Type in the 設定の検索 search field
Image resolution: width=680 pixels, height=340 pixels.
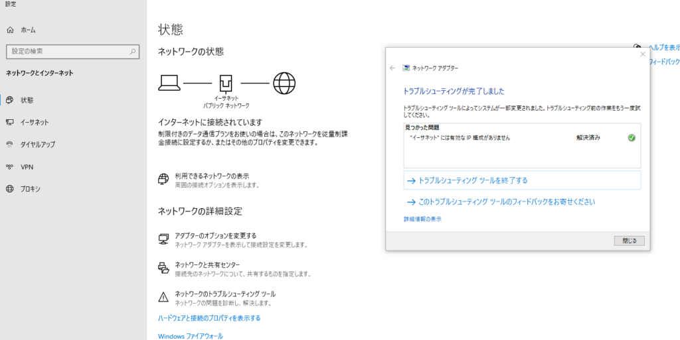(x=66, y=51)
